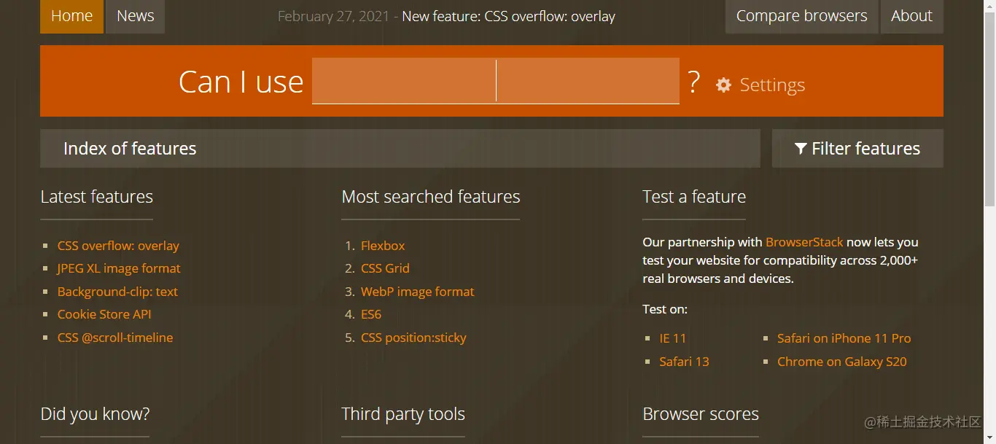The width and height of the screenshot is (996, 444).
Task: Open CSS @scroll-timeline link
Action: pos(115,338)
